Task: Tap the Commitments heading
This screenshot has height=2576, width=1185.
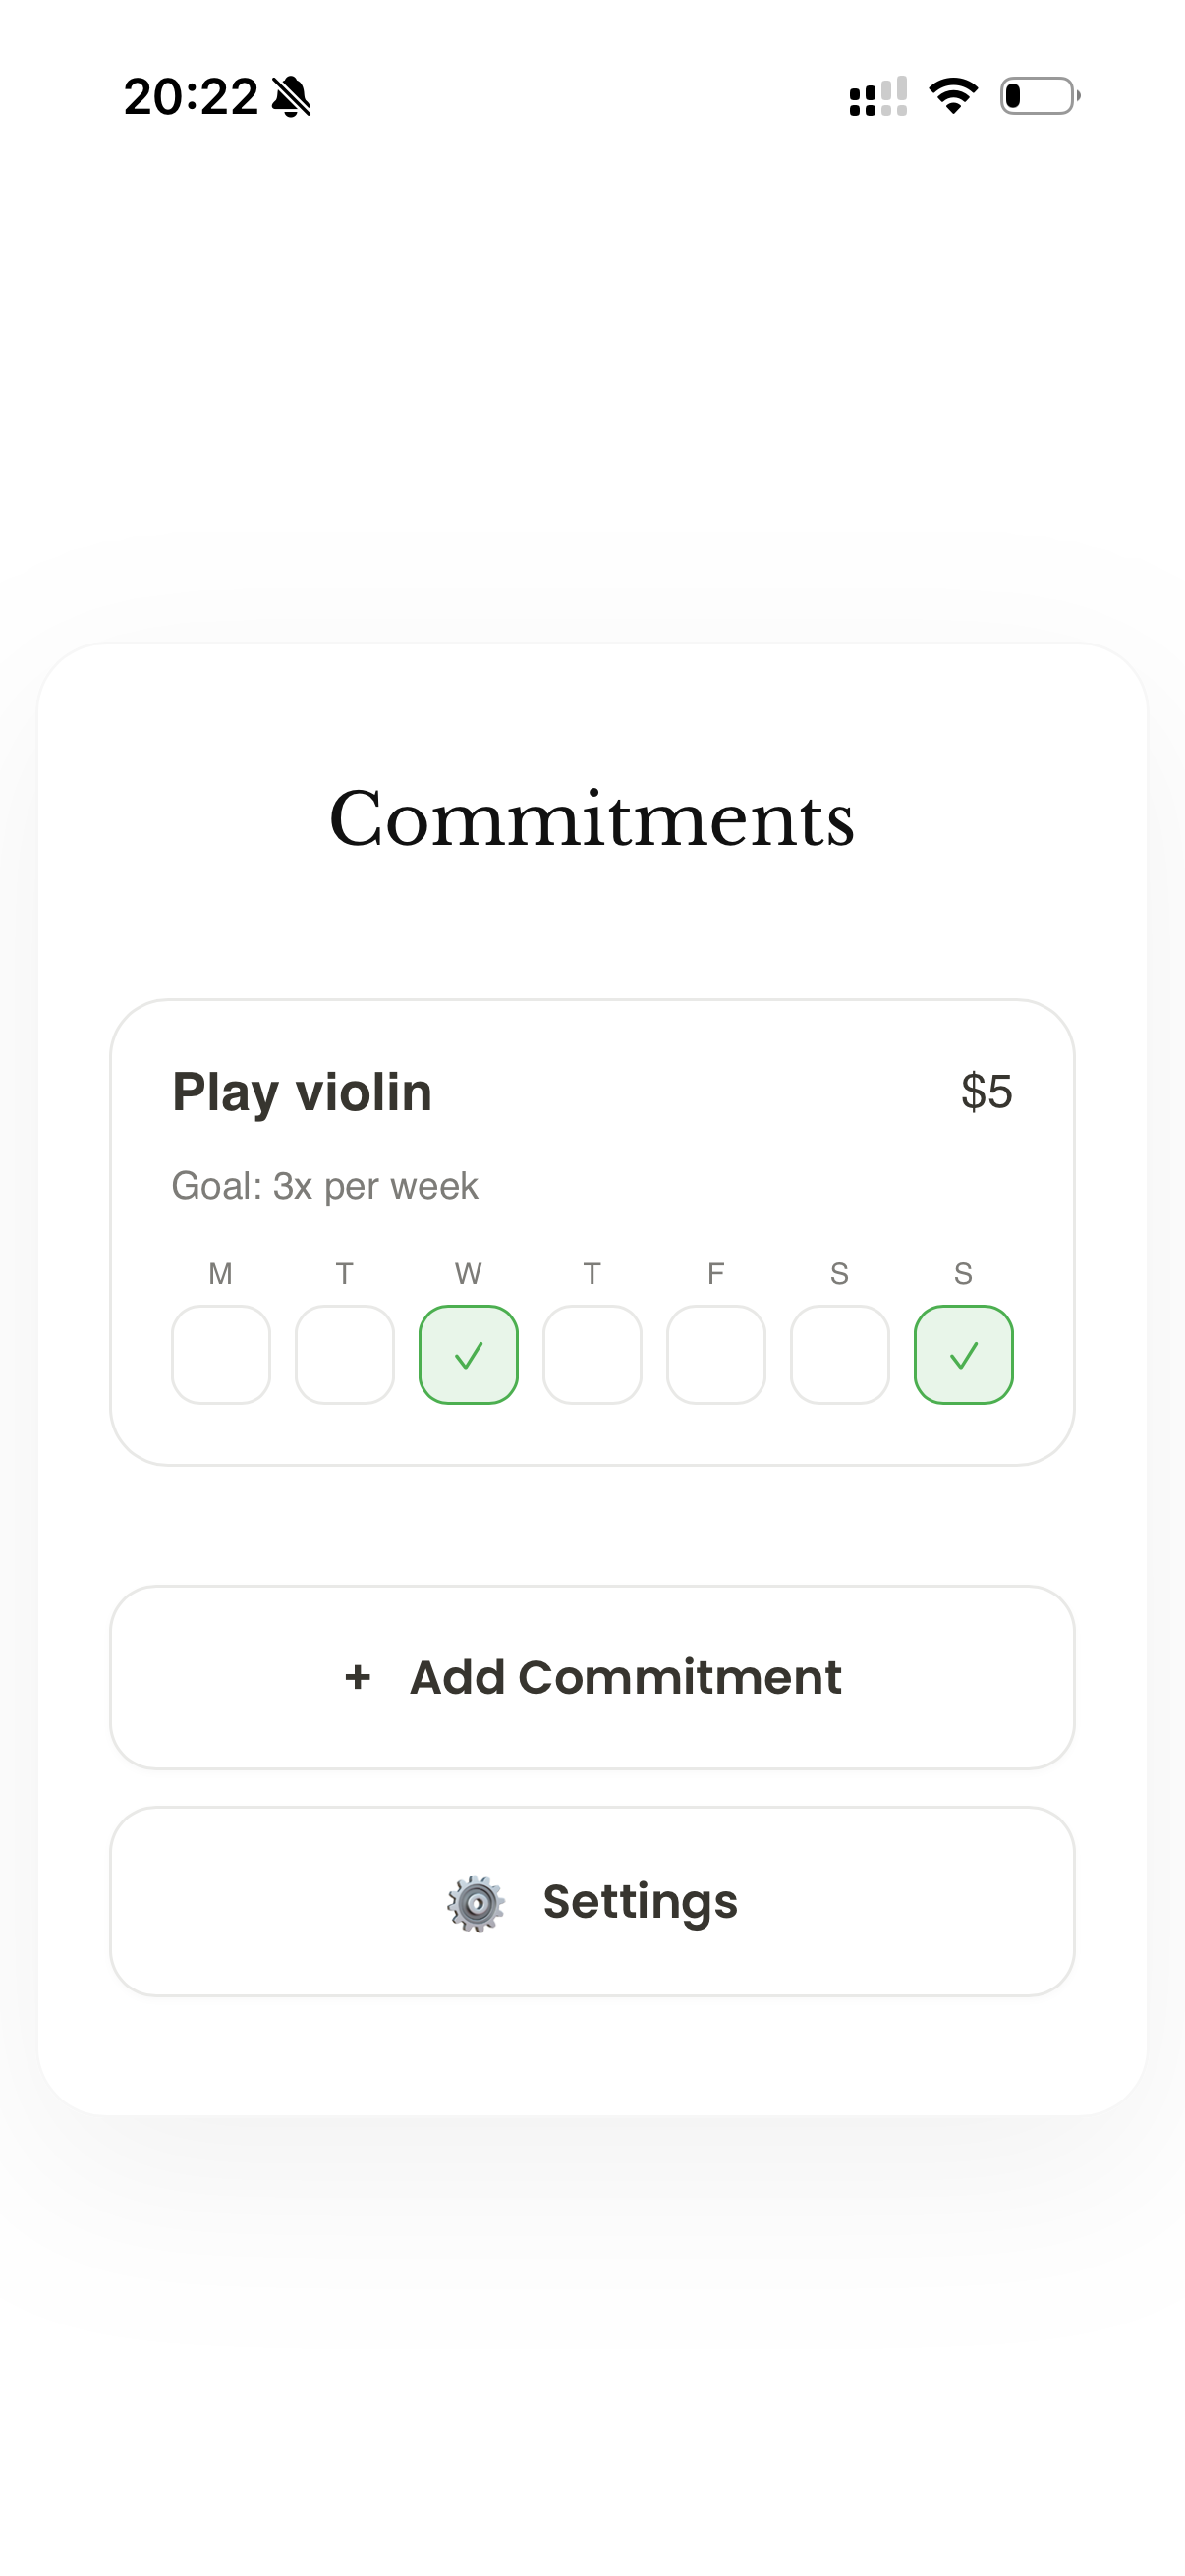Action: pos(592,819)
